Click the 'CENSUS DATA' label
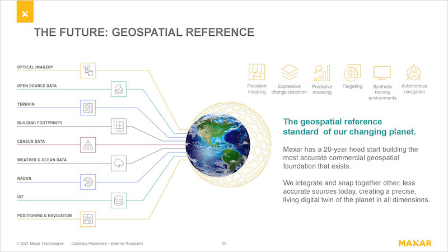Screen dimensions: 448x252 (x=31, y=142)
